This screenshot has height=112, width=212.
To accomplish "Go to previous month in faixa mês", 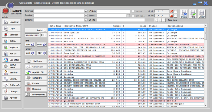I will (156, 20).
